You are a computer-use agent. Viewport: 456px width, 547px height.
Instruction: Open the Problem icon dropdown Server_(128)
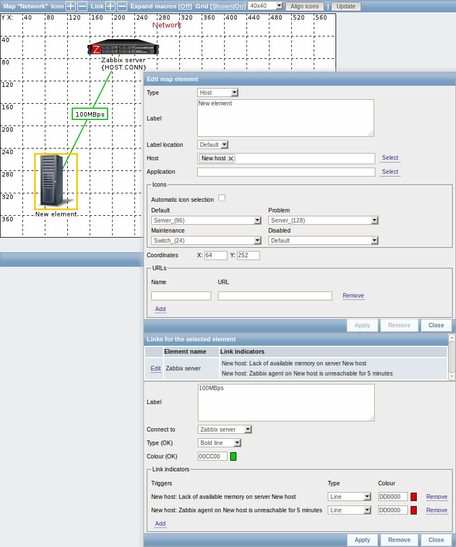pos(324,220)
